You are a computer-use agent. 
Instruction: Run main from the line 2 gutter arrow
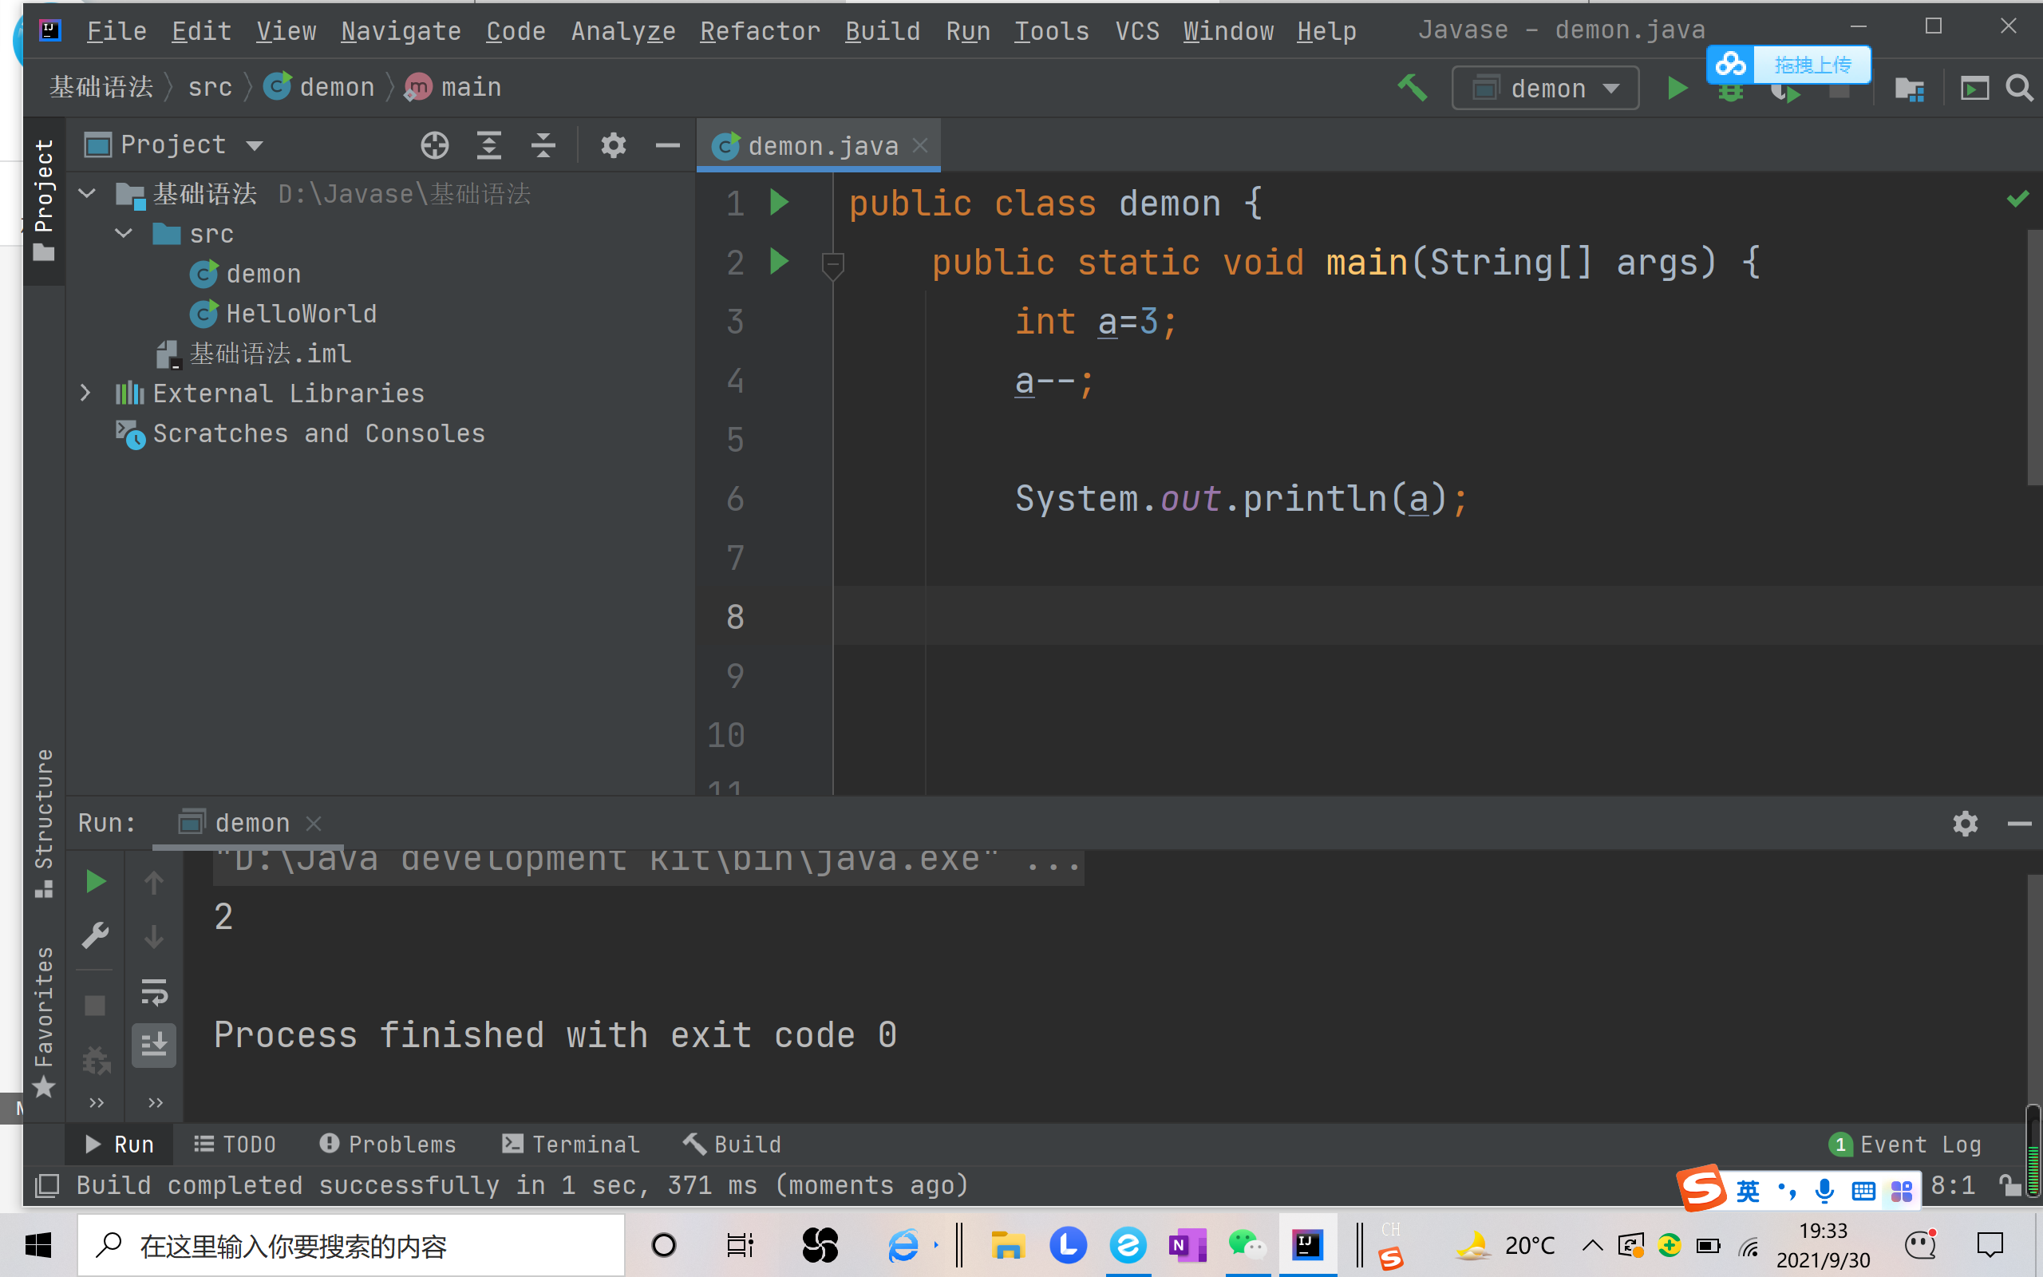click(x=778, y=262)
